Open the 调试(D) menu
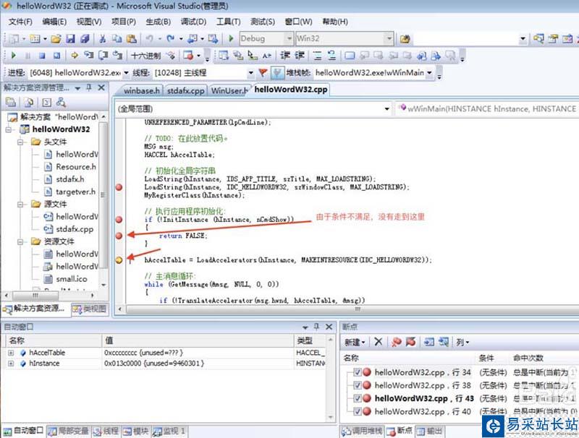 [x=193, y=22]
